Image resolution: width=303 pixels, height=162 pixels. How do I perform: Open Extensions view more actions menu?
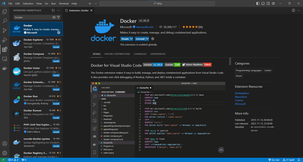point(58,11)
